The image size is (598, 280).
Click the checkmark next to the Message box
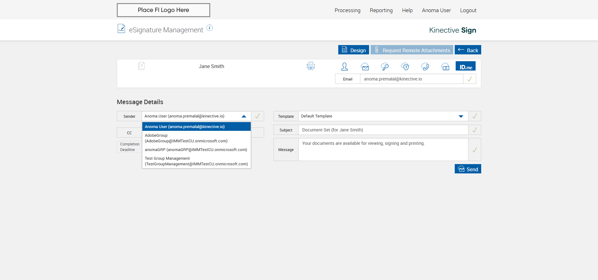tap(474, 150)
